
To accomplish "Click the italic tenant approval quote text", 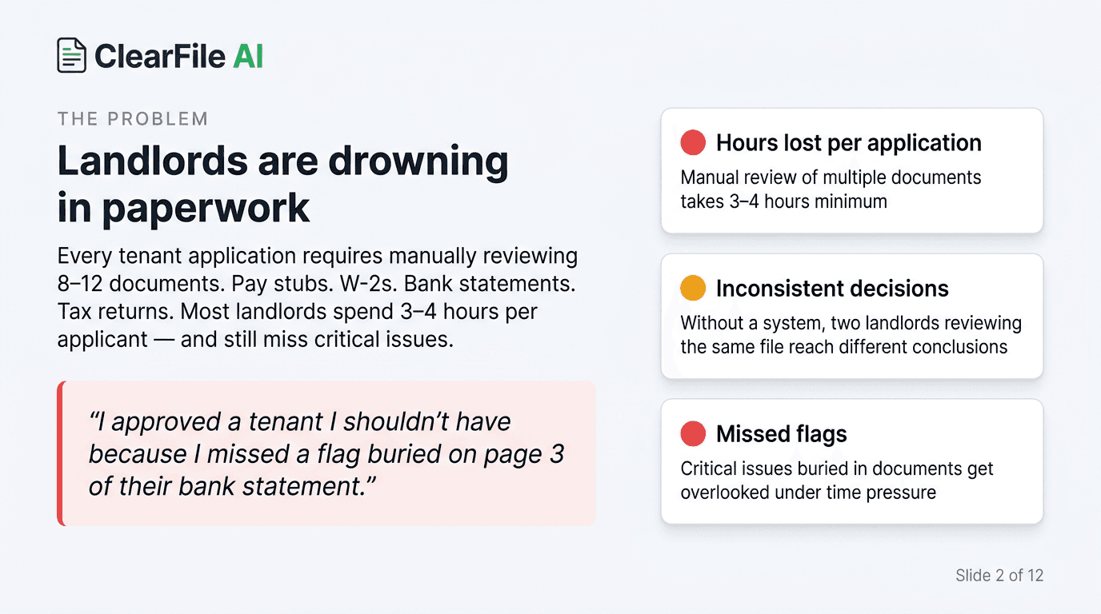I will point(326,453).
